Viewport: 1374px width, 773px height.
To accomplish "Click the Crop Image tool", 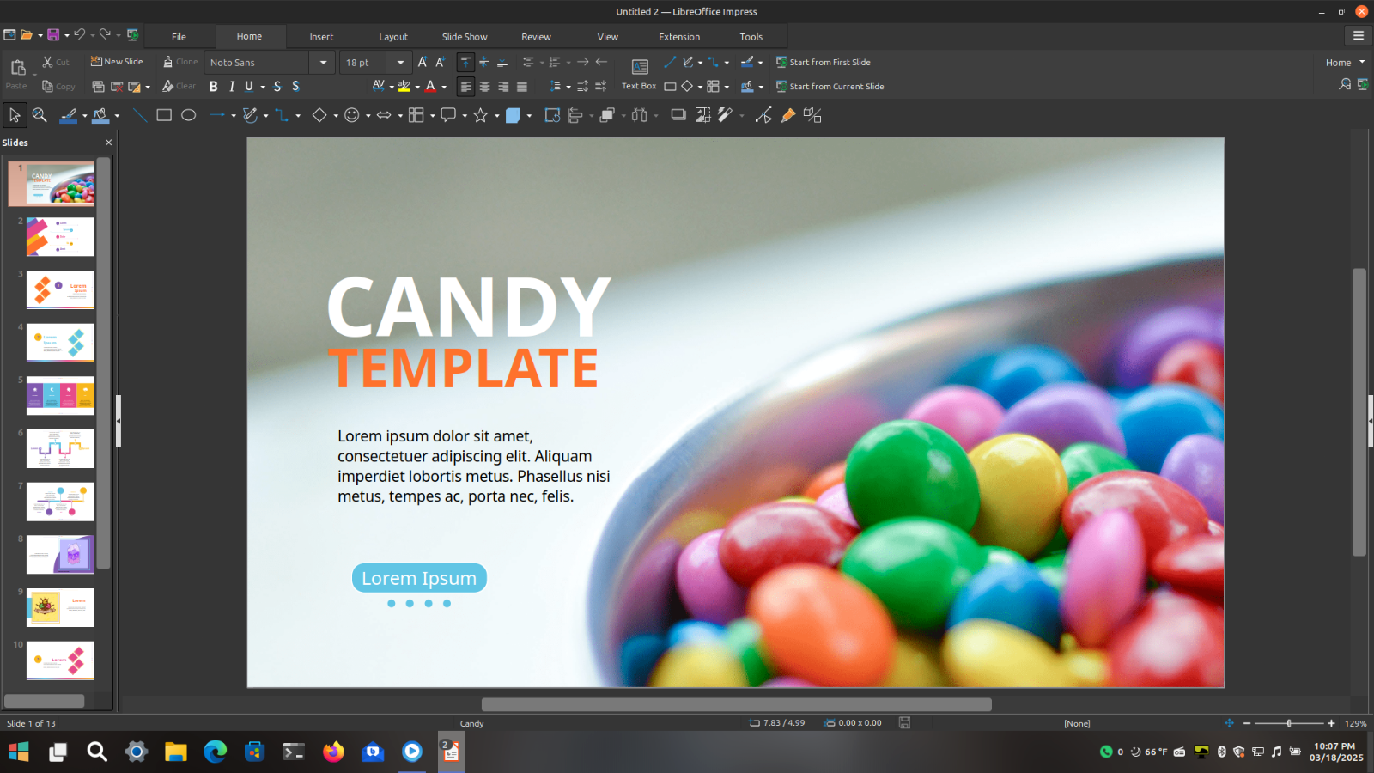I will point(702,115).
